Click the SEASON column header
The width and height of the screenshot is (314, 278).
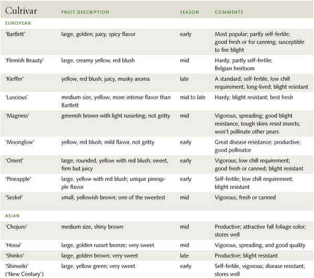point(189,12)
